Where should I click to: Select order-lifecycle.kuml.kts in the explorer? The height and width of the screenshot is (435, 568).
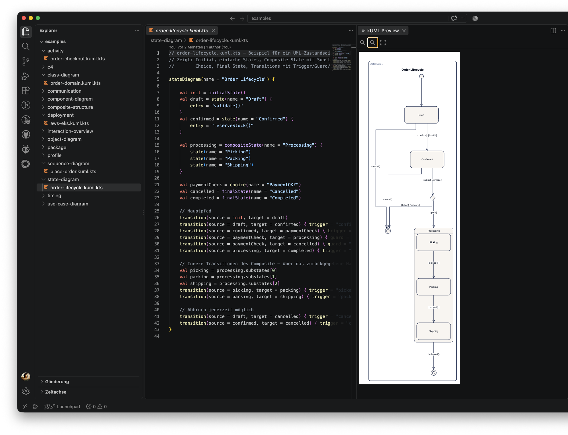coord(88,187)
